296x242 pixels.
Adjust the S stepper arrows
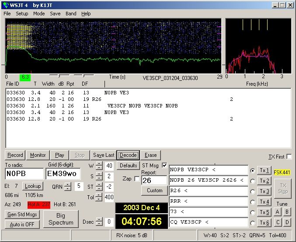pos(99,176)
